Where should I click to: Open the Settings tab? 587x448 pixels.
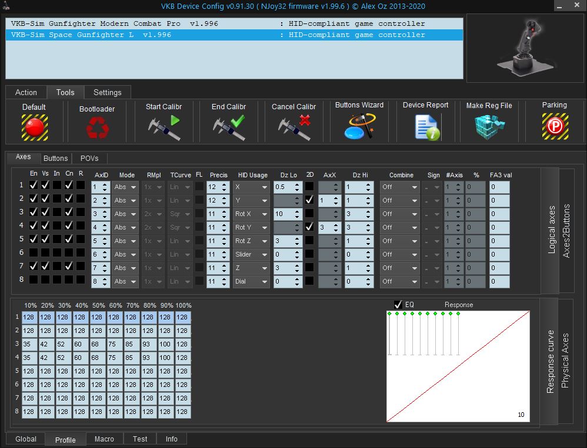(x=107, y=92)
